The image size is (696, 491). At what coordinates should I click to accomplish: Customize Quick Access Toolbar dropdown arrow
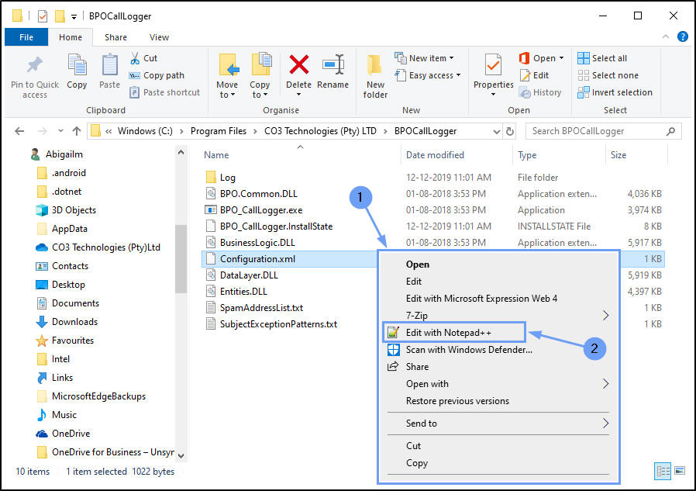click(x=74, y=17)
